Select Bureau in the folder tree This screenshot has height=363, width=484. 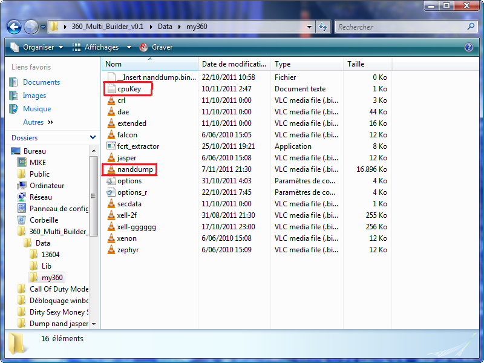[x=34, y=151]
